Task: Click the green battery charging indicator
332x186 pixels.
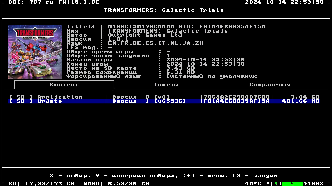Action: tap(292, 184)
